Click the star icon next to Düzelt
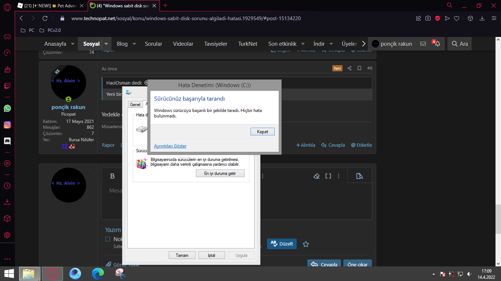Screen dimensions: 501x281 click(306, 244)
